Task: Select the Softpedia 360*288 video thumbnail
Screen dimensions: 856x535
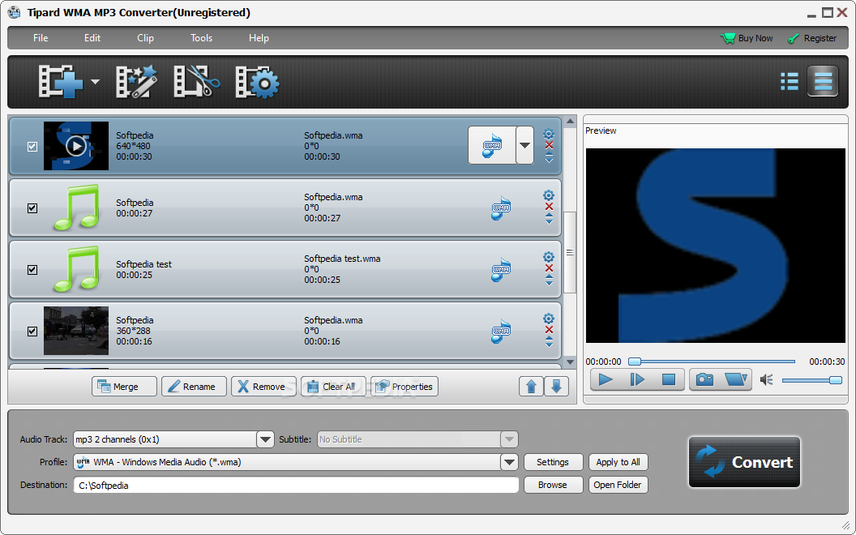Action: pyautogui.click(x=76, y=330)
